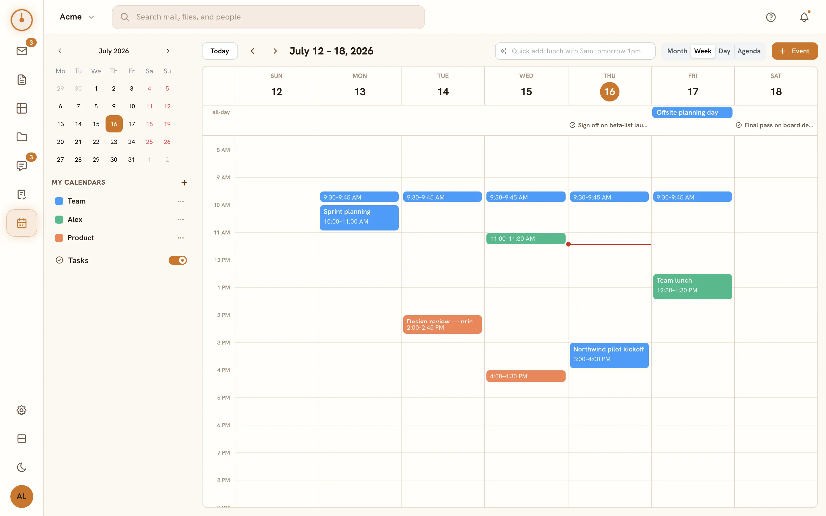Open Friday's 9:30-9:45 AM event
This screenshot has height=516, width=826.
(x=692, y=197)
